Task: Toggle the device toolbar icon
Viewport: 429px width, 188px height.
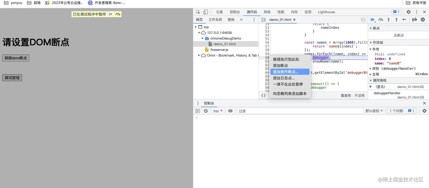Action: tap(205, 12)
